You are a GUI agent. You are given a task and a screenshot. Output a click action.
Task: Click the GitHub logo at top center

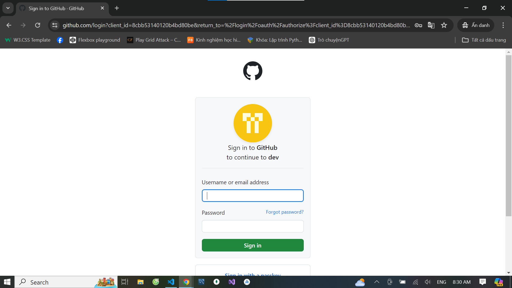click(253, 71)
